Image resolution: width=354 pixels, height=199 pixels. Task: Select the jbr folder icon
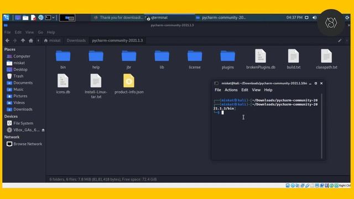pyautogui.click(x=129, y=56)
